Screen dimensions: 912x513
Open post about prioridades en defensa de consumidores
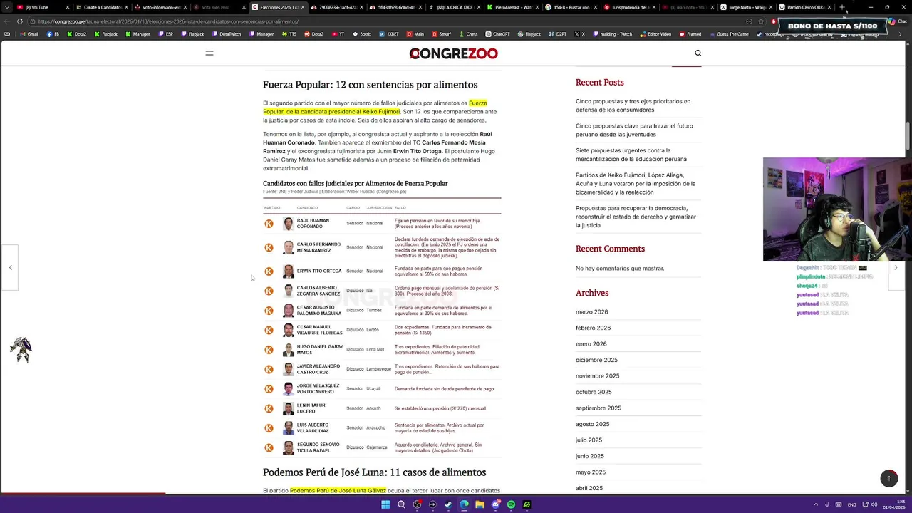point(633,105)
